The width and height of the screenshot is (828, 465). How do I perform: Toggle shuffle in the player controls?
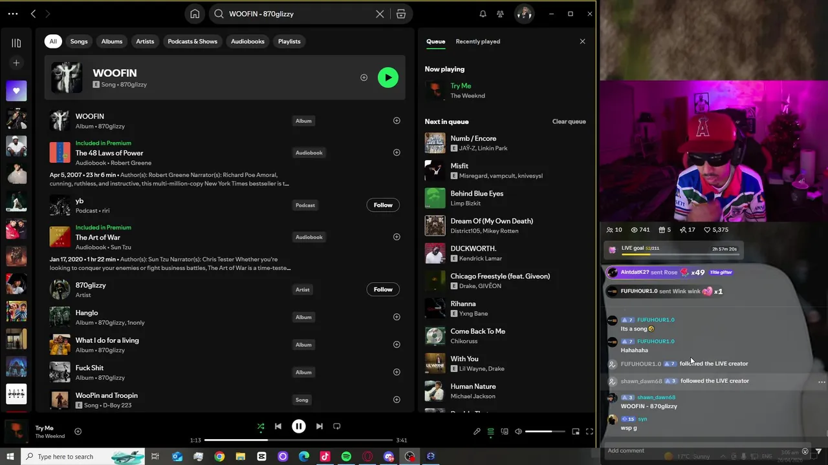(261, 426)
